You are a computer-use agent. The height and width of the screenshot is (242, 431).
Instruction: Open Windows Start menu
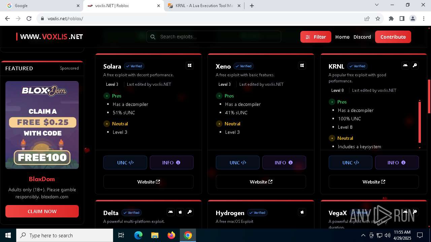click(x=8, y=235)
